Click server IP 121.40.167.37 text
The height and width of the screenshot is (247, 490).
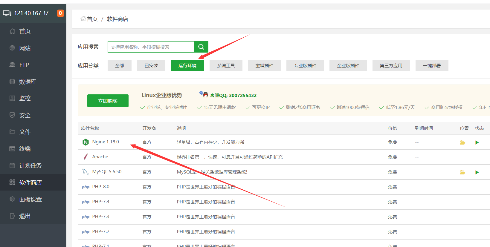(31, 13)
